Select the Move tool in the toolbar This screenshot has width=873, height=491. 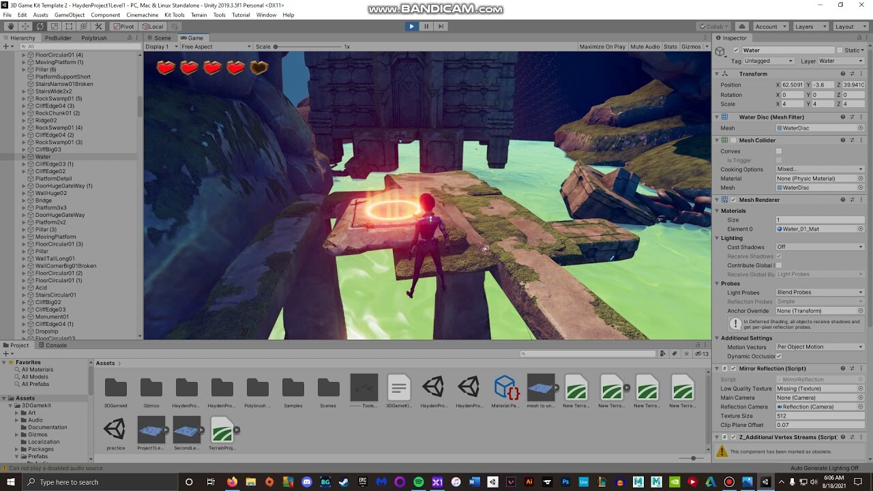click(25, 26)
